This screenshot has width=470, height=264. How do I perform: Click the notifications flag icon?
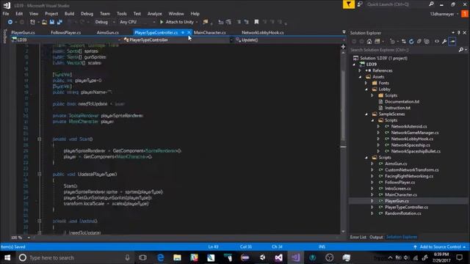349,4
